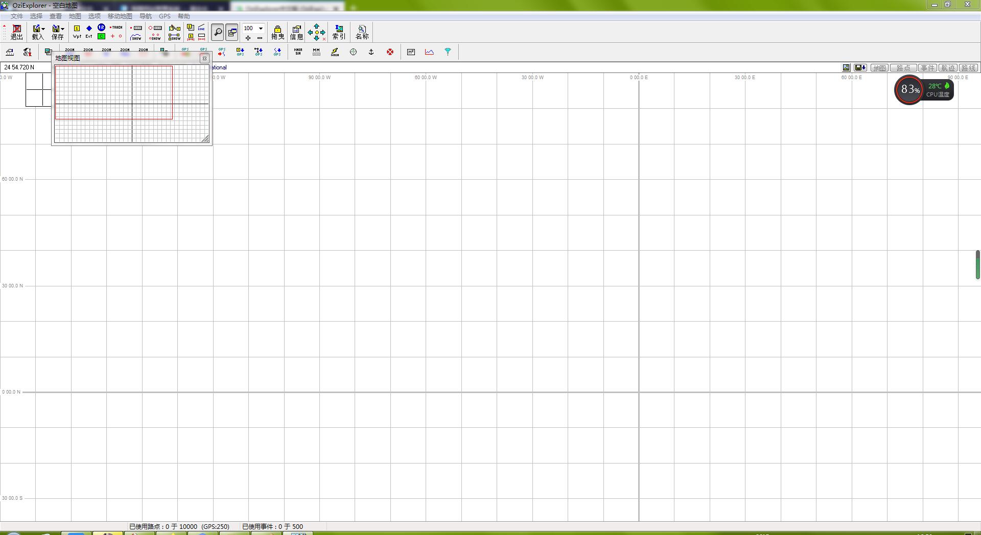981x535 pixels.
Task: Click the map image picture icon
Action: tap(846, 68)
